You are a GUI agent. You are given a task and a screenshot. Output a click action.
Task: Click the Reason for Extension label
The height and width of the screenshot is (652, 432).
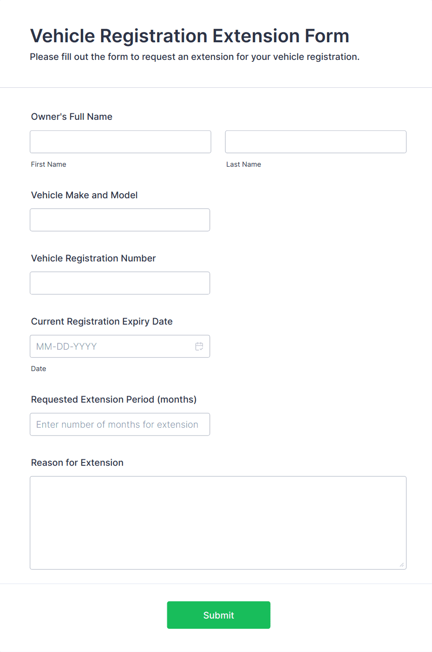(x=77, y=463)
